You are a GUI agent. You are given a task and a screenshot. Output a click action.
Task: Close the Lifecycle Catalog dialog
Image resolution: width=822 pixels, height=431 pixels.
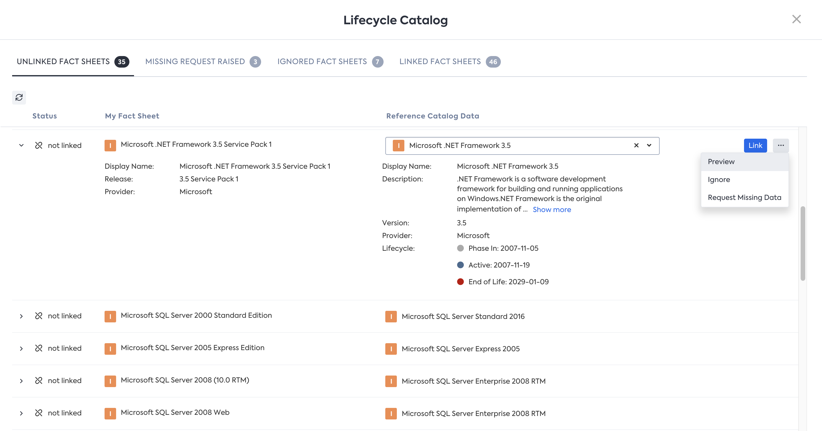pos(797,19)
